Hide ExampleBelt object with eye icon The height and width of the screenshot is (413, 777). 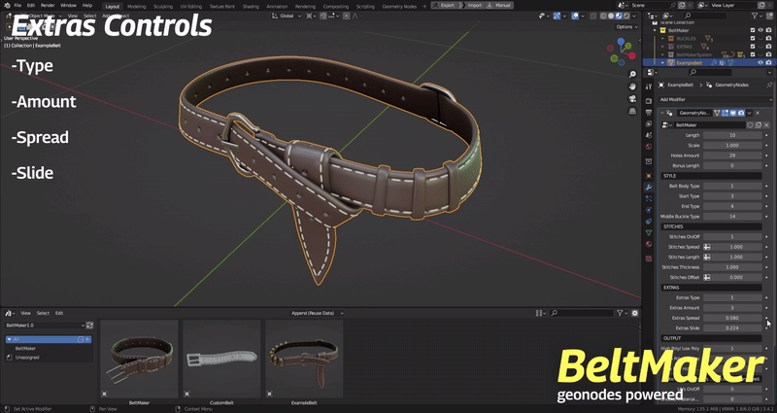[760, 62]
